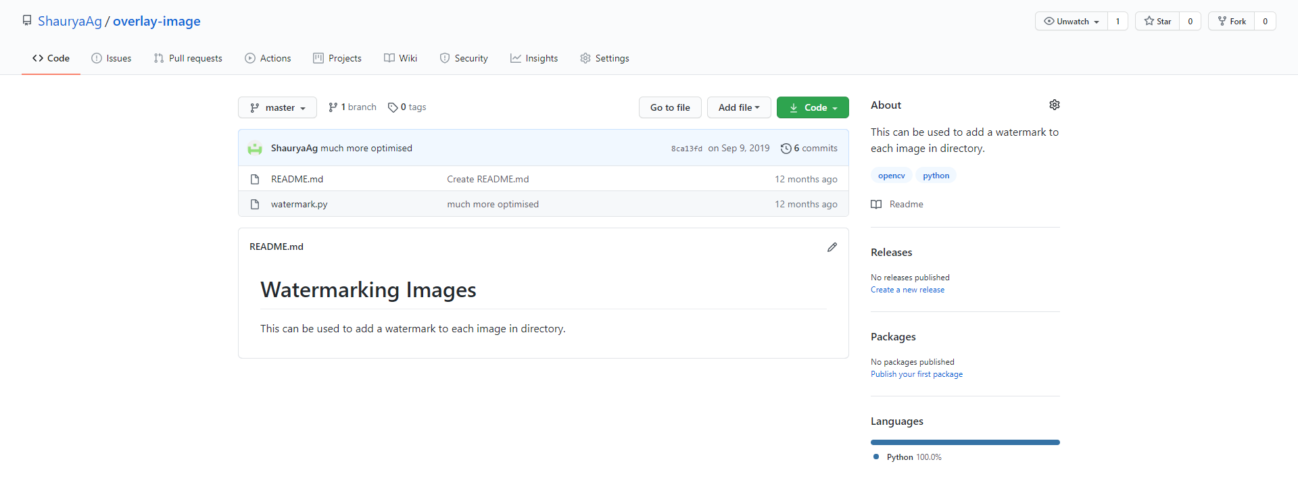This screenshot has height=491, width=1298.
Task: Click ShauryaAg avatar in the commit bar
Action: coord(255,148)
